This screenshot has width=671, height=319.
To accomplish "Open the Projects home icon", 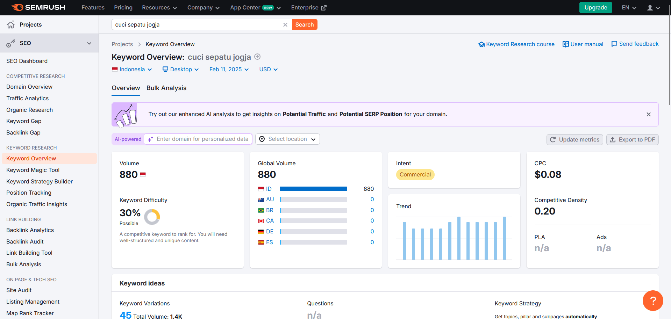I will (11, 24).
